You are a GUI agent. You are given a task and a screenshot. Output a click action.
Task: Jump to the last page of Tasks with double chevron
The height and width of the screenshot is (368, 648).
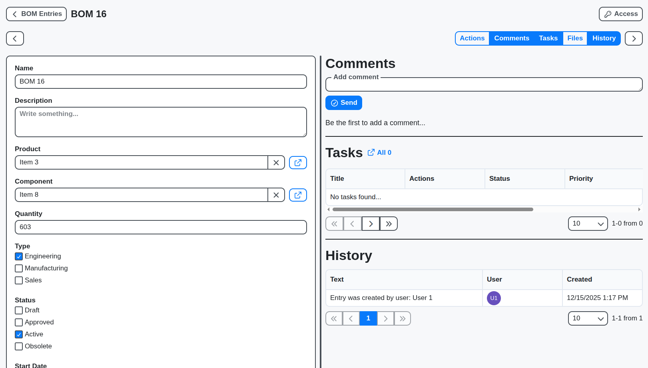coord(388,224)
